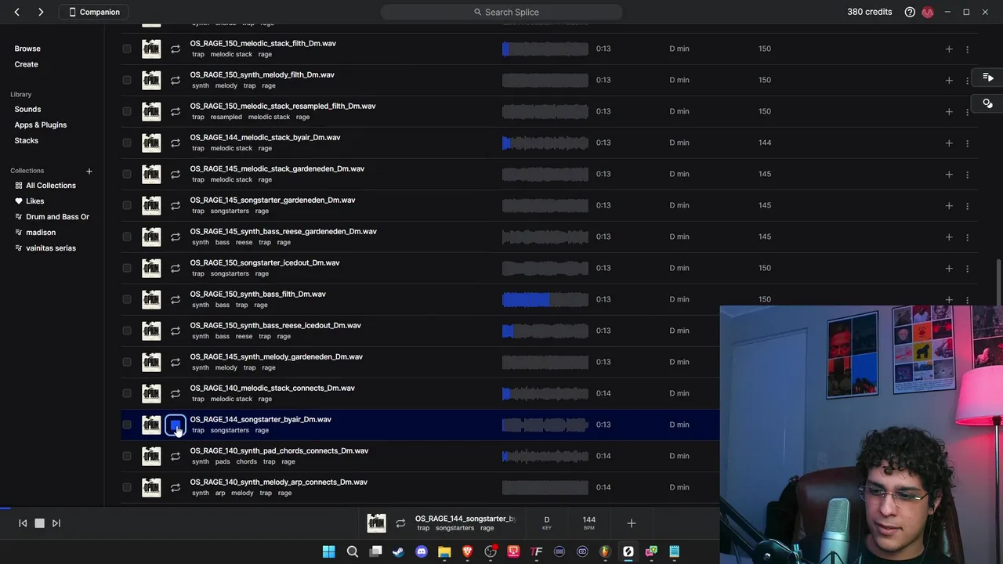Select checkbox for synth_melody_filth_Dm.wav
Screen dimensions: 1003x564
tap(127, 80)
